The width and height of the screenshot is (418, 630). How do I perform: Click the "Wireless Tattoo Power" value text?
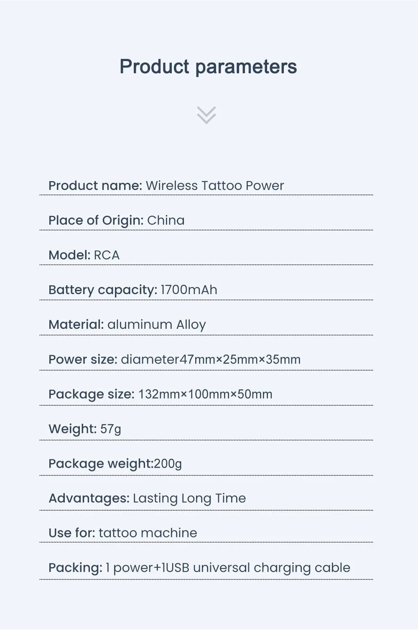click(215, 186)
